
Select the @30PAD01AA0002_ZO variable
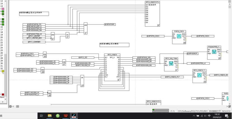(x=25, y=69)
